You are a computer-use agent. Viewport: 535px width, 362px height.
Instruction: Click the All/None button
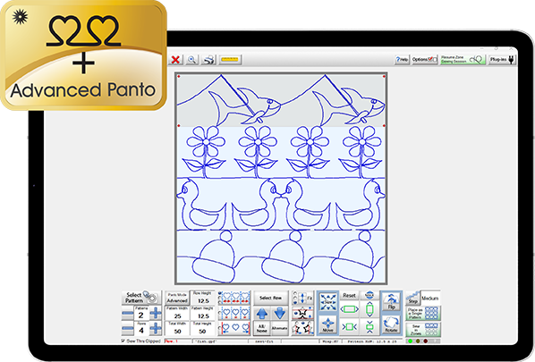(262, 328)
